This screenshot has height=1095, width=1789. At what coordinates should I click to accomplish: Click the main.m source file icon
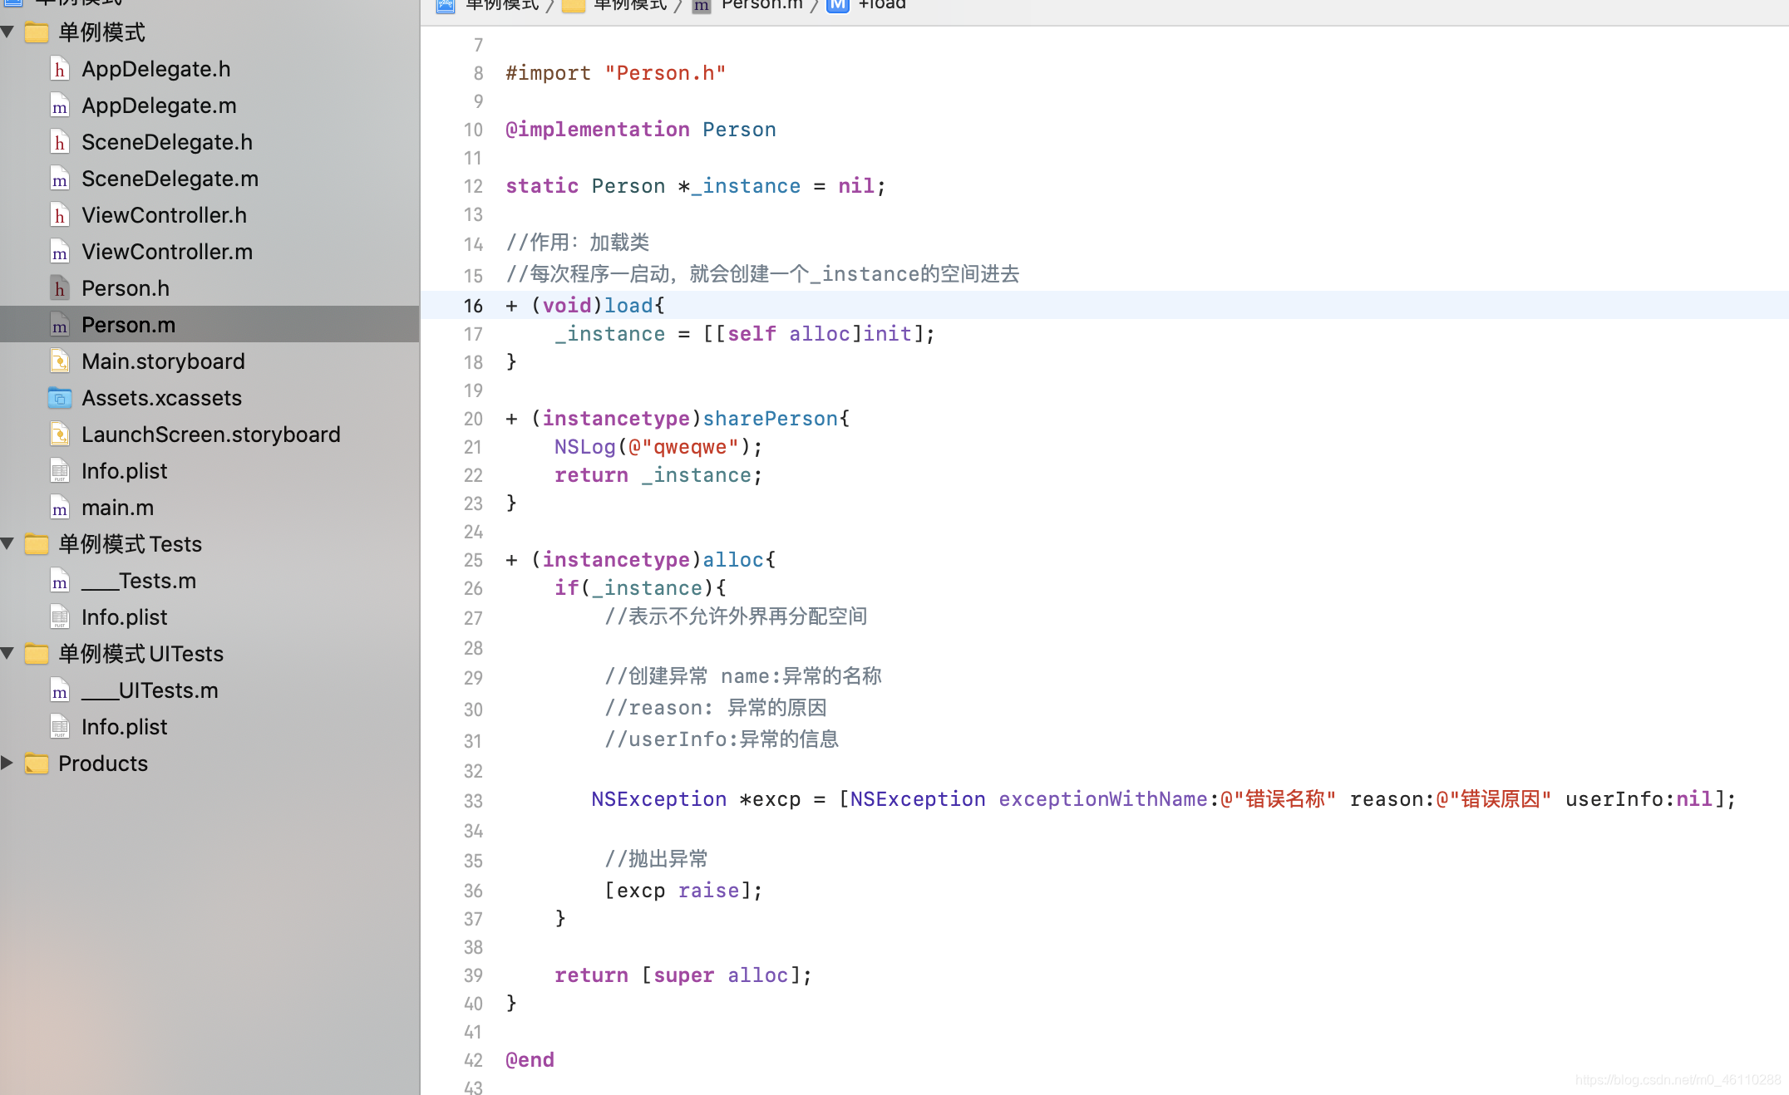[60, 508]
